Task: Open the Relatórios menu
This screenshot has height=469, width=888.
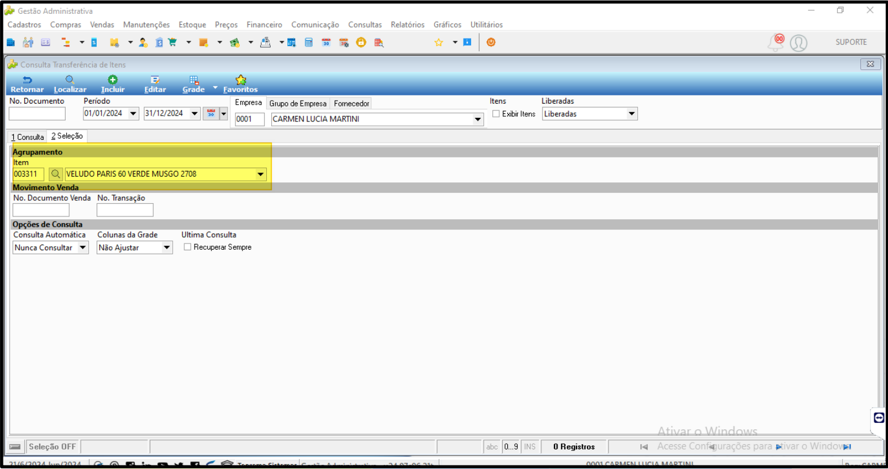Action: (408, 25)
